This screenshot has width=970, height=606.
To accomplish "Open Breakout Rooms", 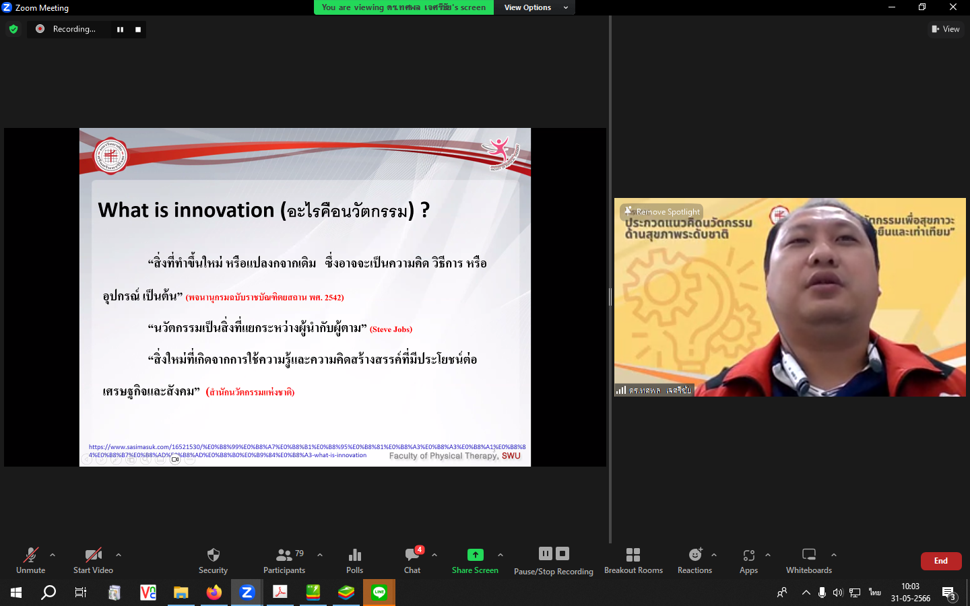I will pos(633,560).
